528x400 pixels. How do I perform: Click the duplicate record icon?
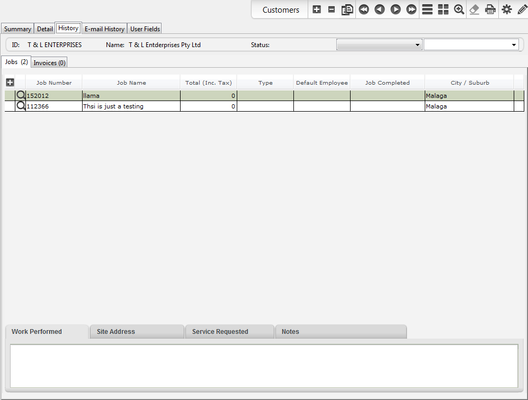(x=347, y=10)
